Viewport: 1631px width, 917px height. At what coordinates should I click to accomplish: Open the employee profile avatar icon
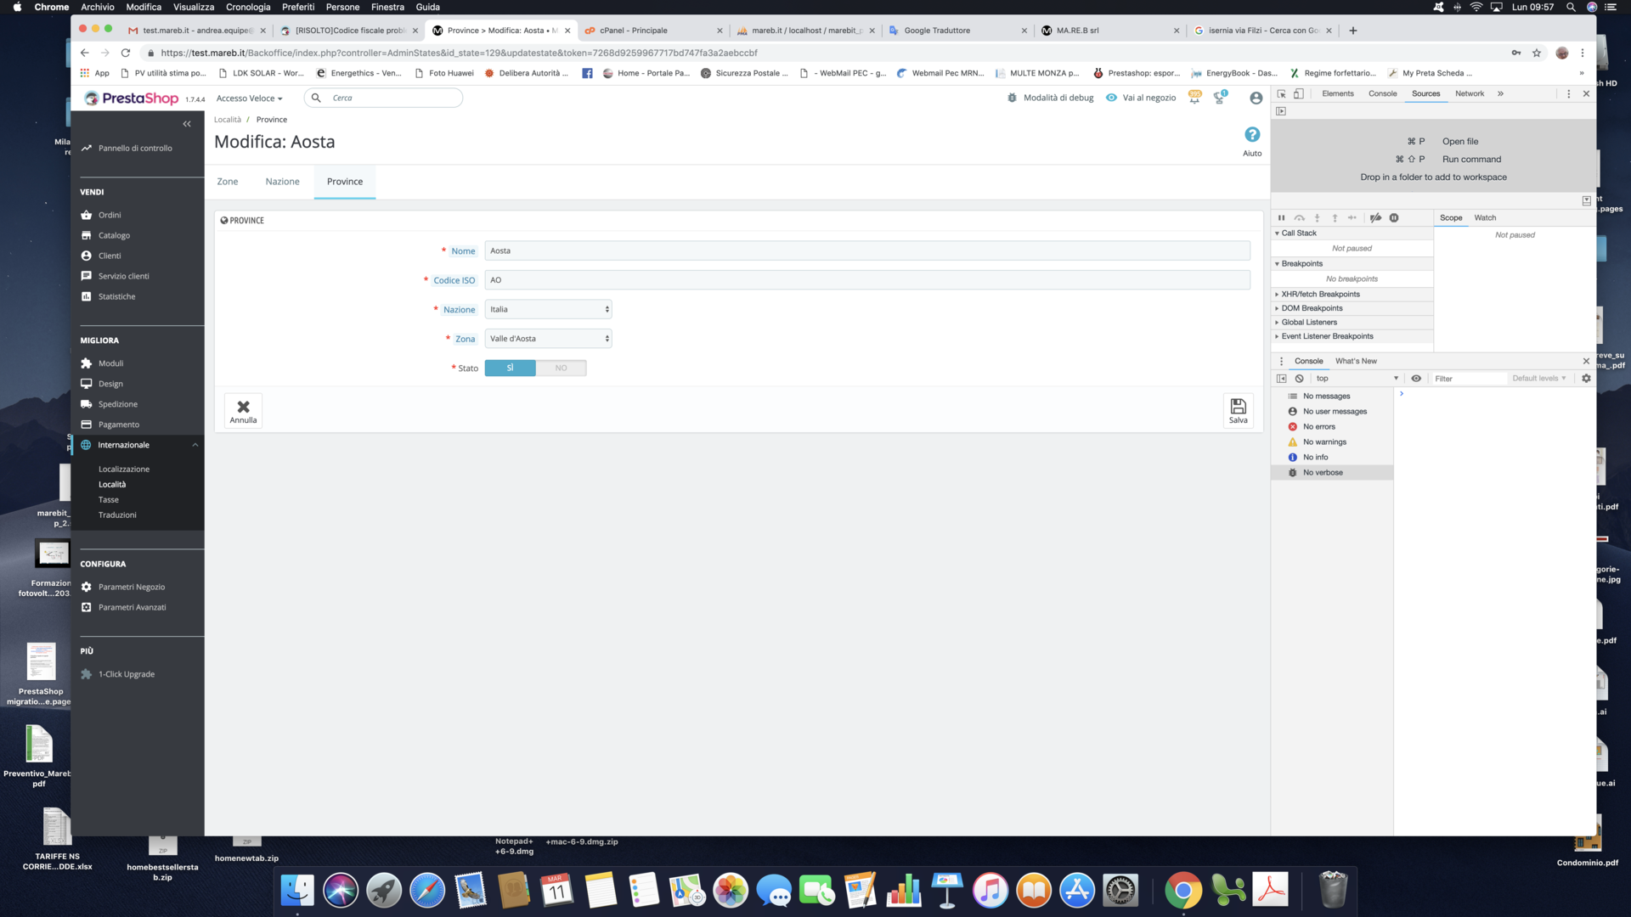1256,98
